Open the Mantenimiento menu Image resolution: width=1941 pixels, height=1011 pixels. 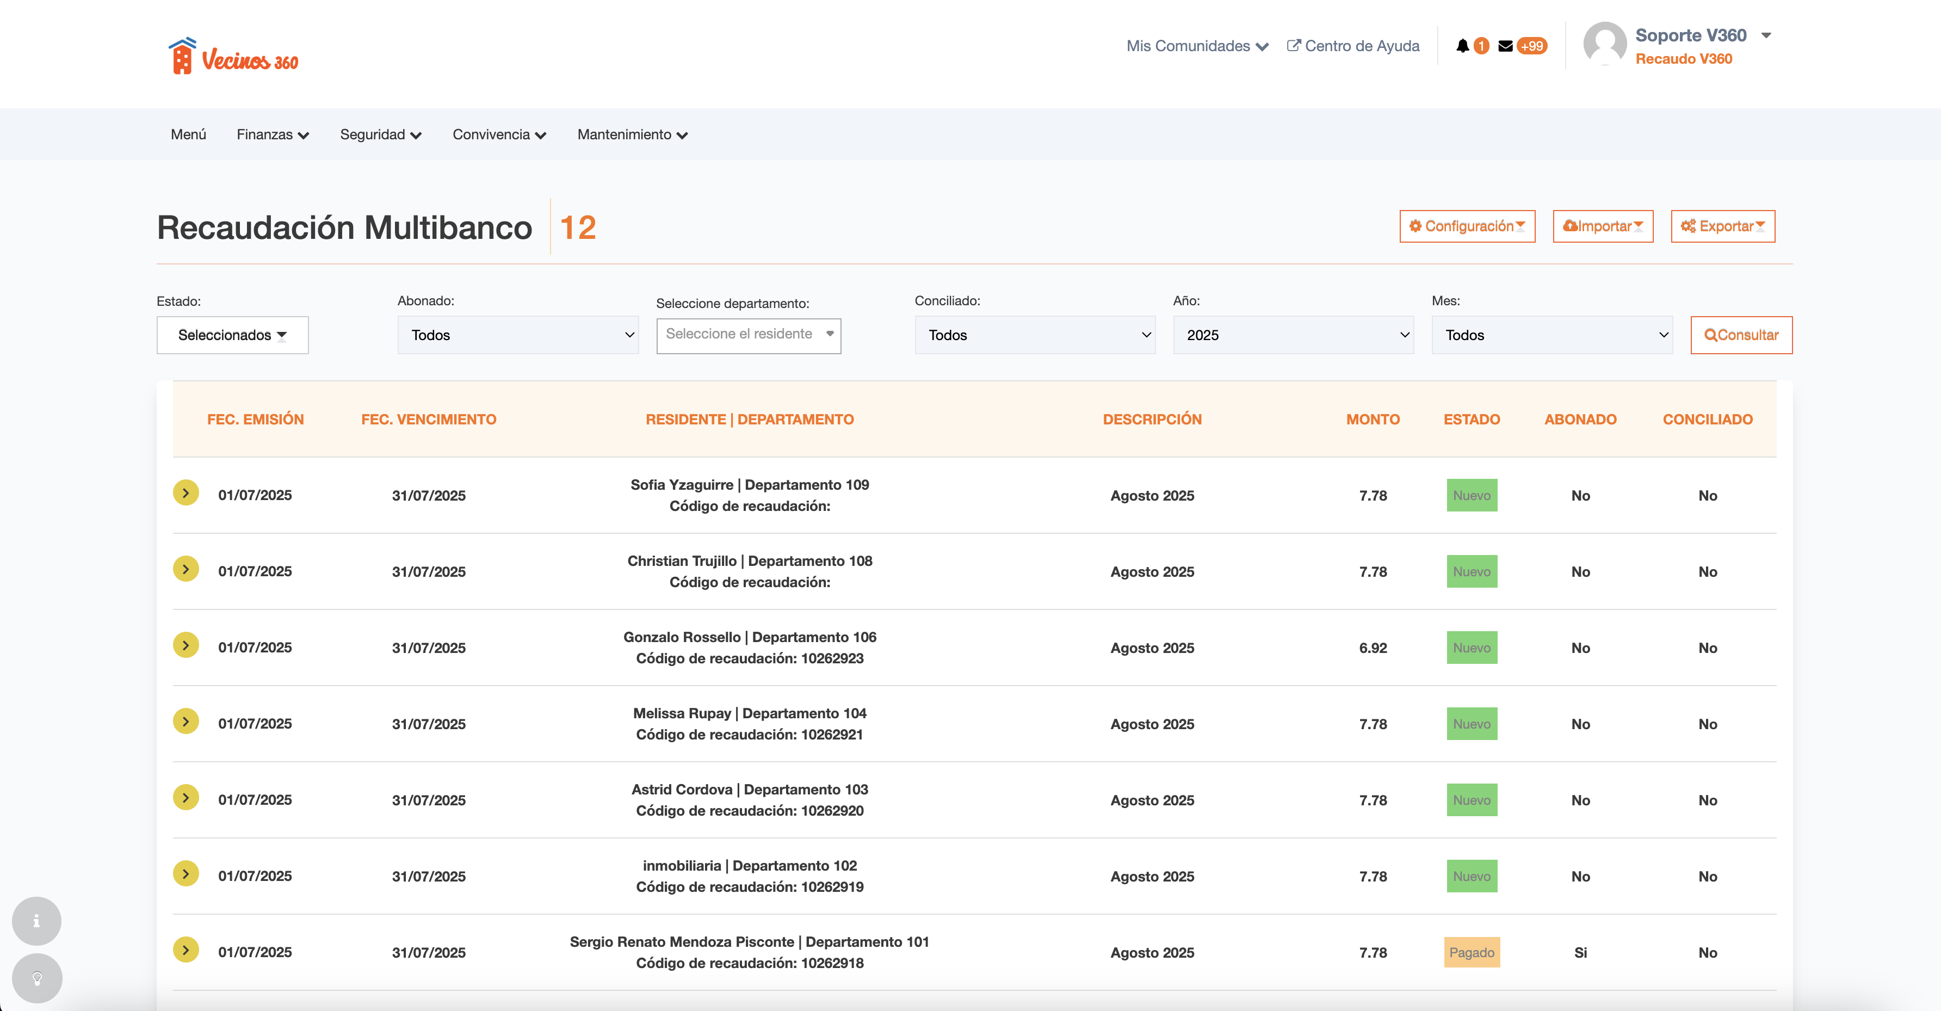pos(632,134)
